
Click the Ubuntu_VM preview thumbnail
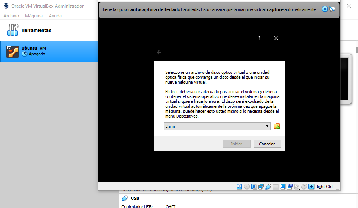pyautogui.click(x=346, y=79)
